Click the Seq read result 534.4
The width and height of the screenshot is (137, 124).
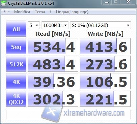(x=53, y=46)
